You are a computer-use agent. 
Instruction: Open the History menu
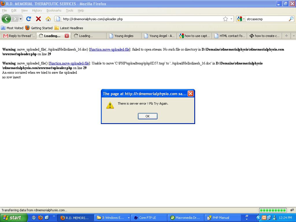pos(37,10)
